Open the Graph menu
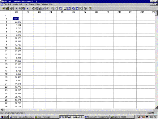The height and width of the screenshot is (119, 158). 32,4
